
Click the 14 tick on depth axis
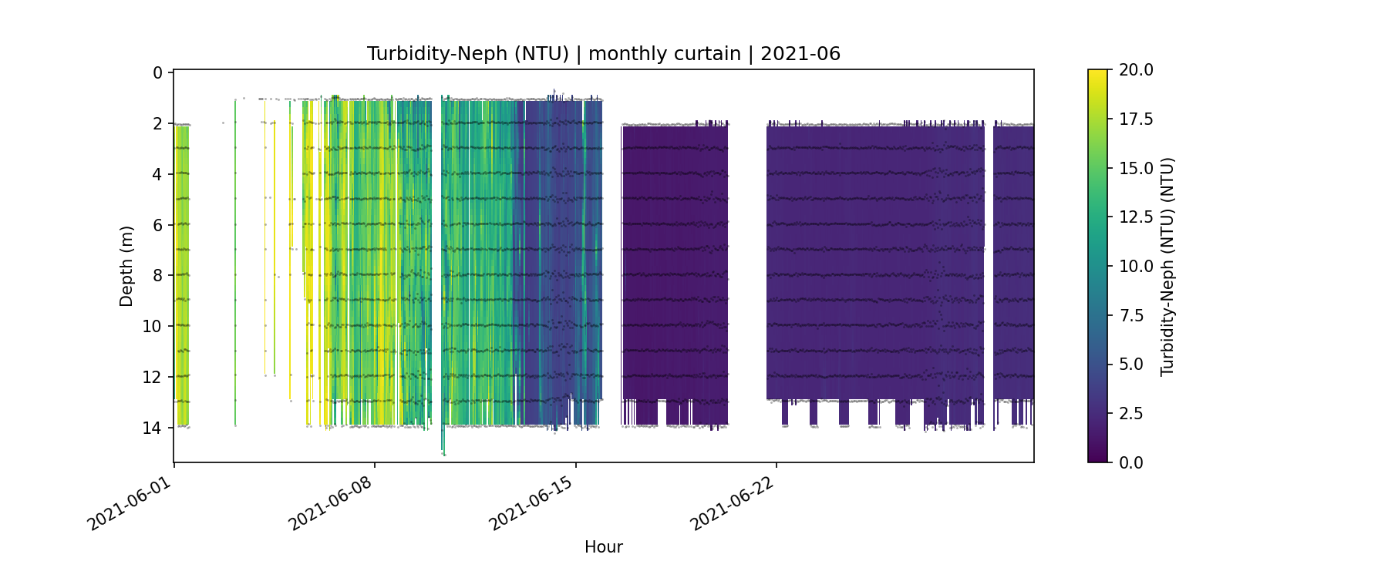[153, 428]
